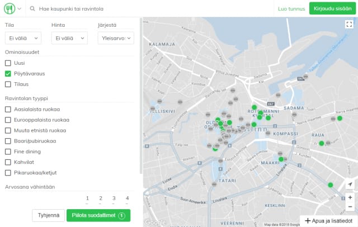Viewport: 358px width, 227px height.
Task: Click the 'Kirjaudu sisään' button
Action: point(332,8)
